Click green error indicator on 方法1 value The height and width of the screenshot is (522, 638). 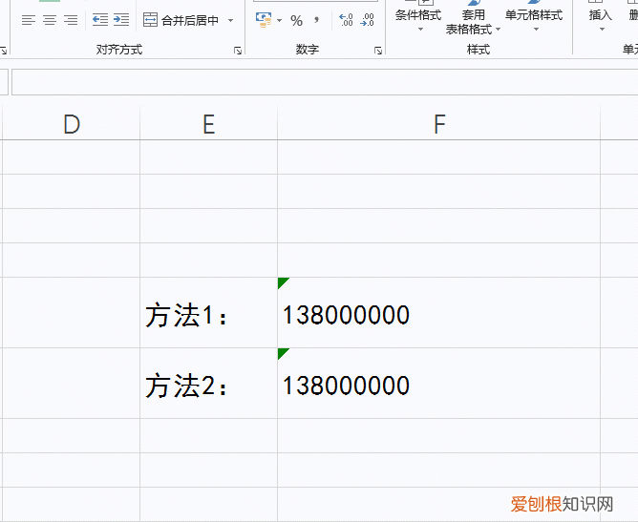tap(282, 282)
